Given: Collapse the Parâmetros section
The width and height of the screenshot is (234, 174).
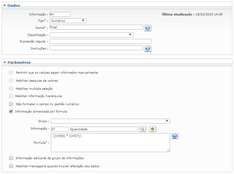Looking at the screenshot, I should click(x=5, y=62).
